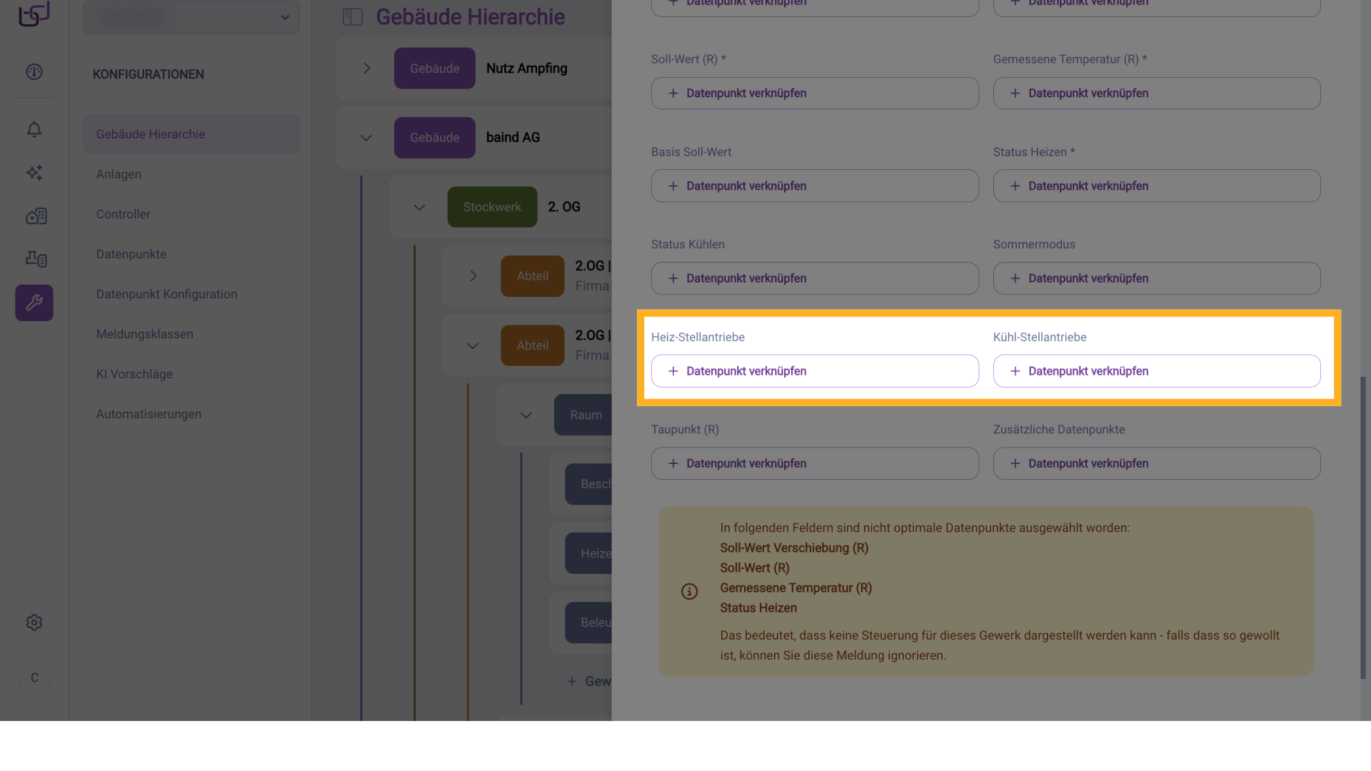Collapse the baind AG building node
Viewport: 1371px width, 771px height.
point(366,138)
